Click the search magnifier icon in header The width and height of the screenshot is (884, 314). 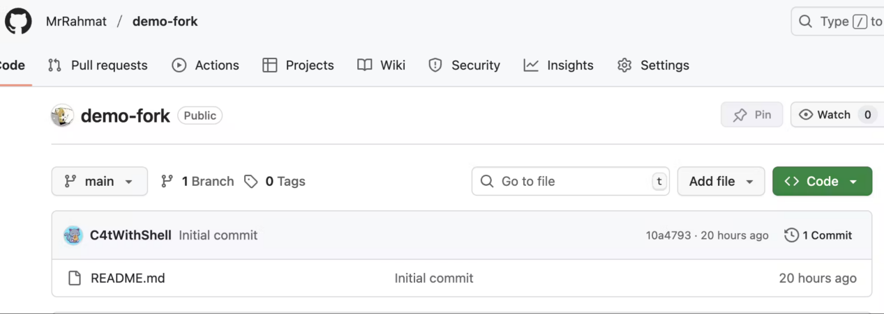coord(805,22)
